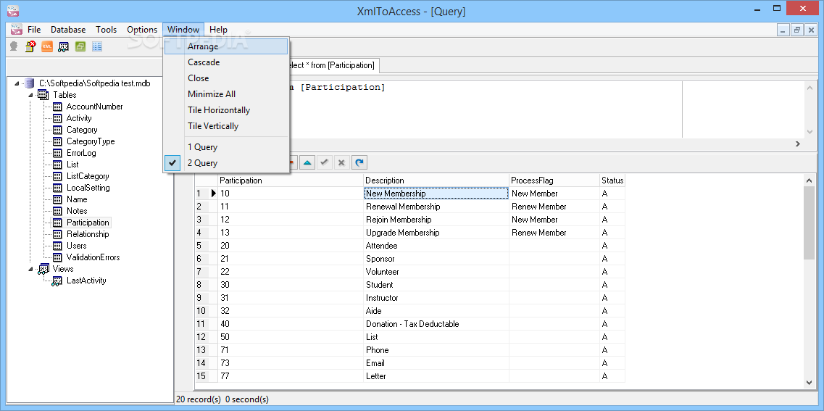The width and height of the screenshot is (824, 411).
Task: Restore the inner Query window
Action: [x=797, y=30]
